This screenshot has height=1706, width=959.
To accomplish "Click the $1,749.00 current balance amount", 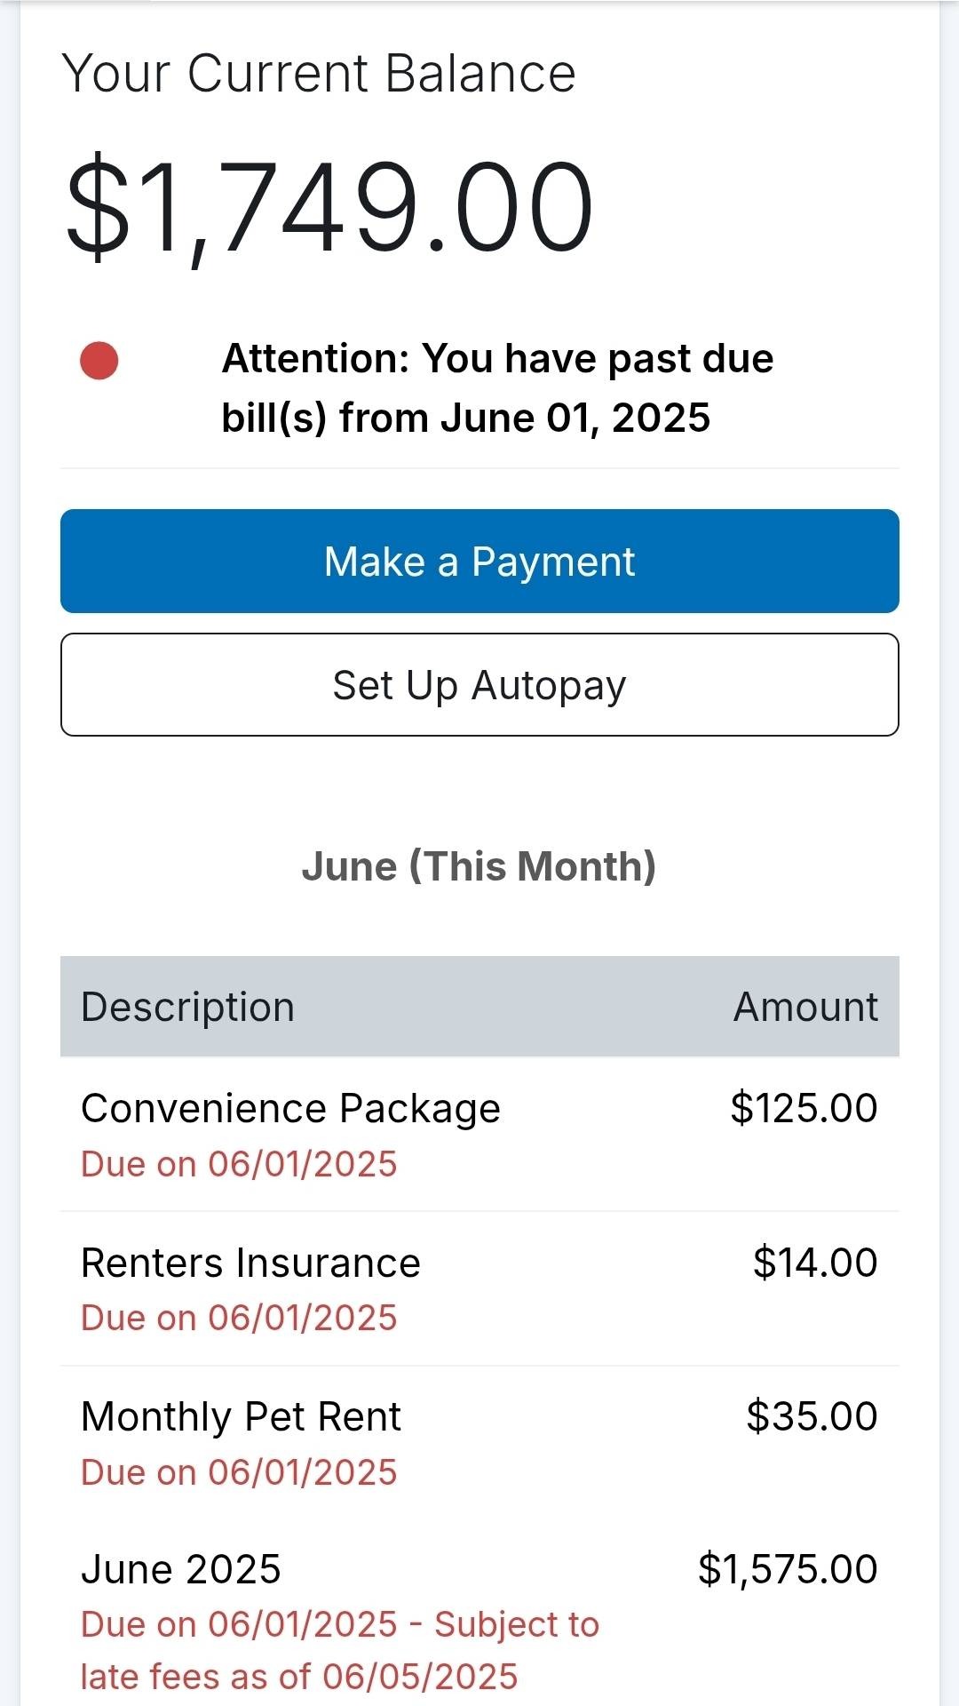I will [x=329, y=207].
